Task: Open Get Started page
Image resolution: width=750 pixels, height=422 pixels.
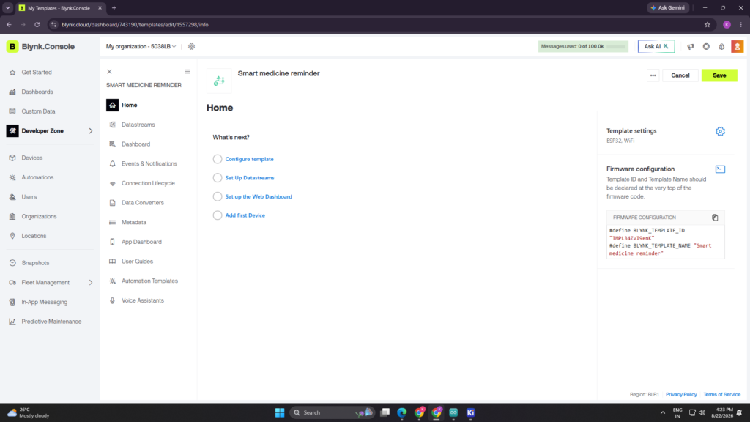Action: coord(37,73)
